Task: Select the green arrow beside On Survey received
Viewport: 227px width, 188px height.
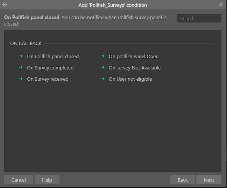Action: (21, 79)
